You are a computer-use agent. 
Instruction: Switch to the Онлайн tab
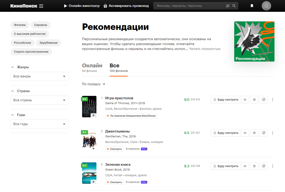pyautogui.click(x=92, y=67)
